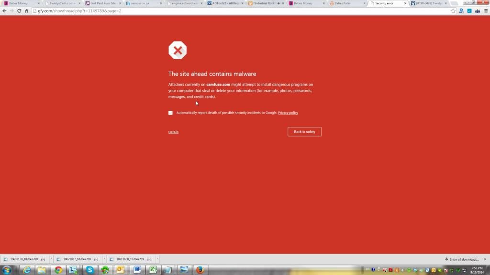Click the Back to safety button
This screenshot has width=490, height=275.
pos(304,132)
